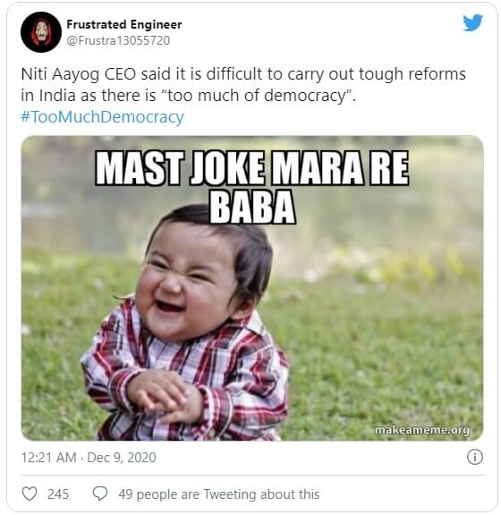
Task: Click the BABA caption word in meme
Action: [252, 207]
